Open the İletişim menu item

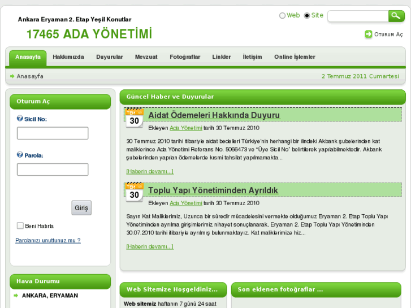tap(252, 57)
